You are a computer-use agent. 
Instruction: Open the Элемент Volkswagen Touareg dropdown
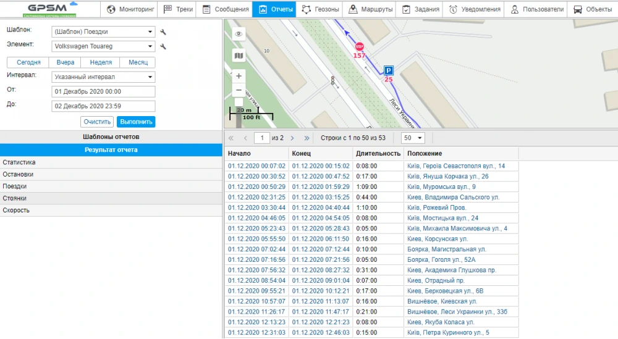(103, 46)
